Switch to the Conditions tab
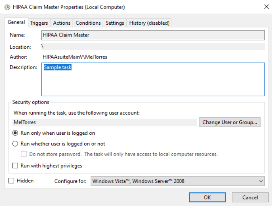Screen dimensions: 272x206 [x=88, y=23]
